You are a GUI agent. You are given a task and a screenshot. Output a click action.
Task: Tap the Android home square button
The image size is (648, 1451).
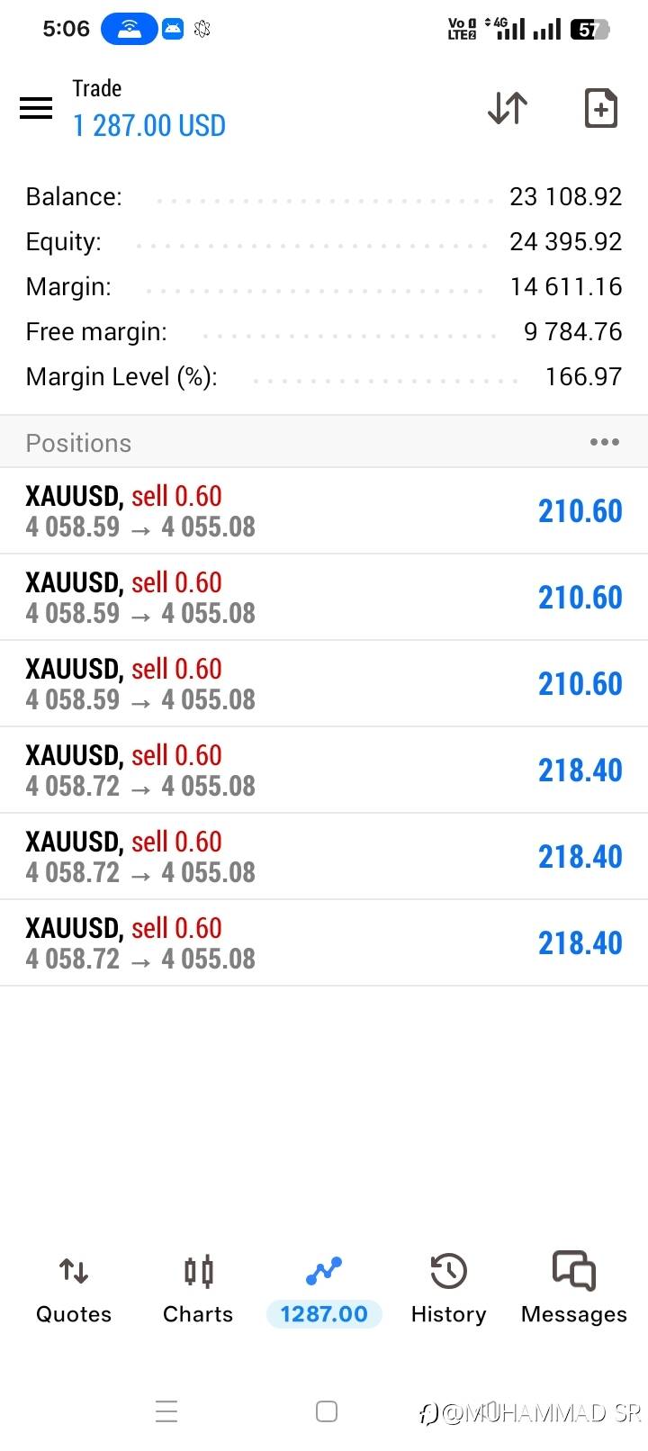pyautogui.click(x=327, y=1410)
